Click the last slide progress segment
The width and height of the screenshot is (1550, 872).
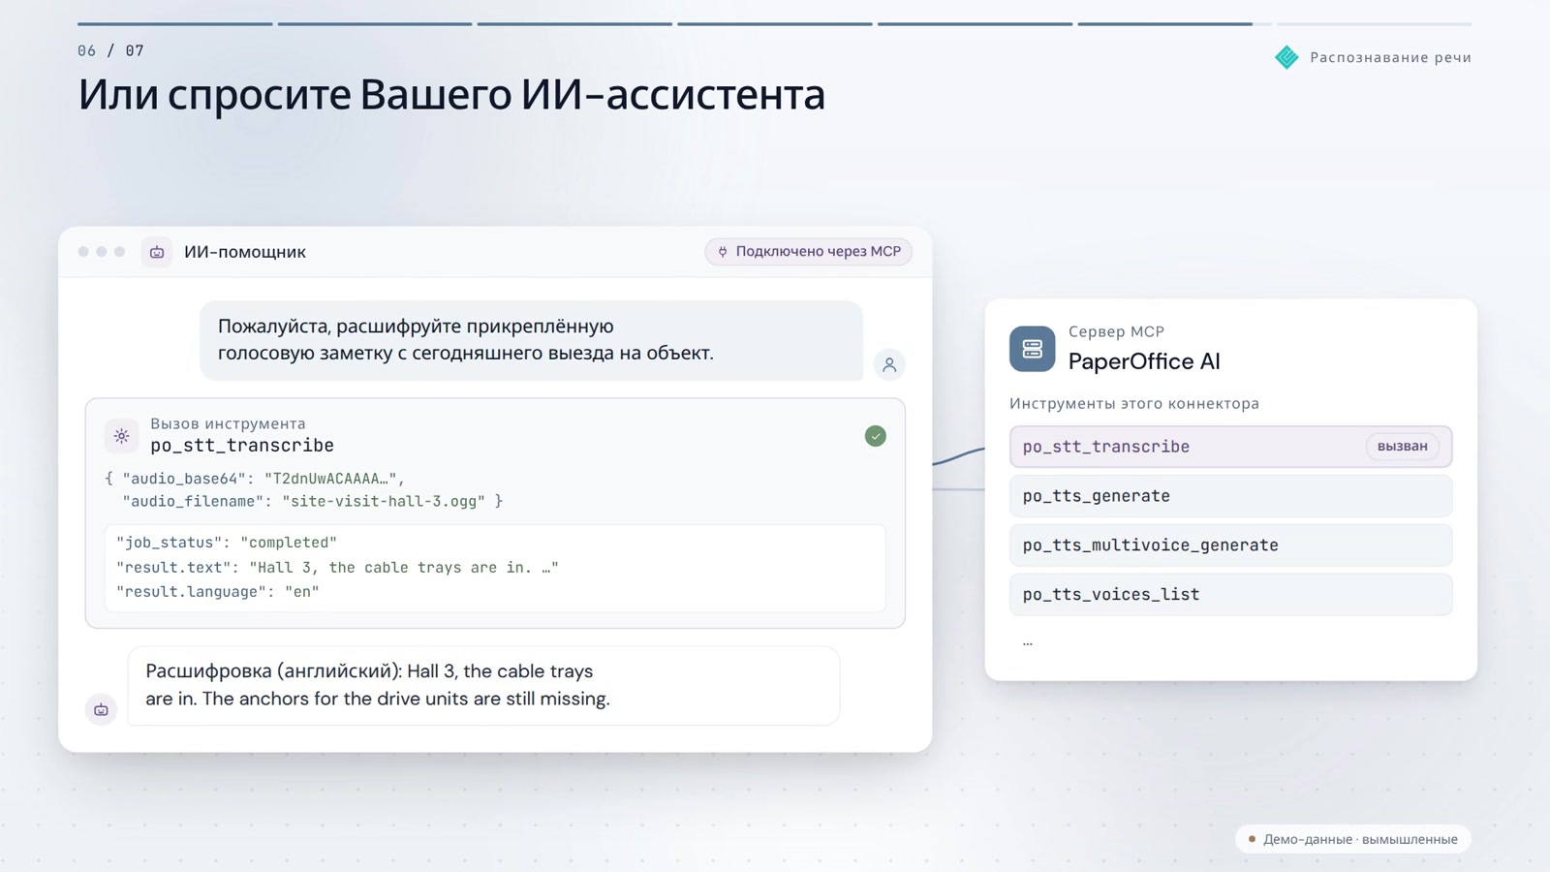1374,23
